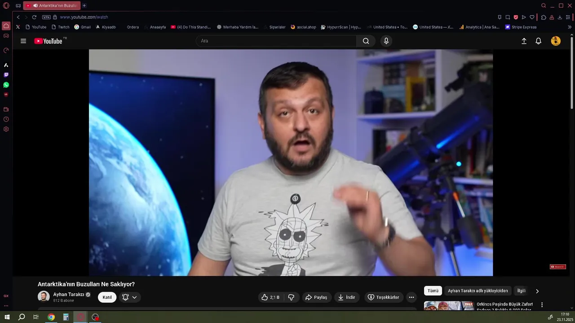Reload the page
The height and width of the screenshot is (323, 575).
(34, 17)
